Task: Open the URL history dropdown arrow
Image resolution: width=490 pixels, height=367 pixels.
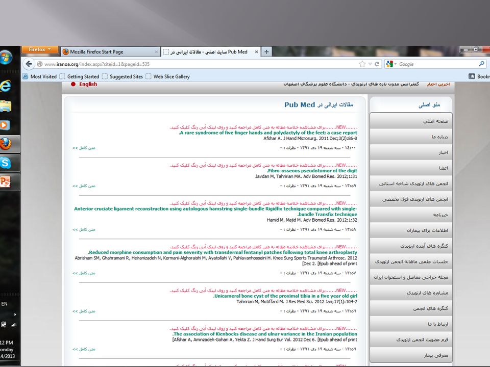Action: [370, 64]
